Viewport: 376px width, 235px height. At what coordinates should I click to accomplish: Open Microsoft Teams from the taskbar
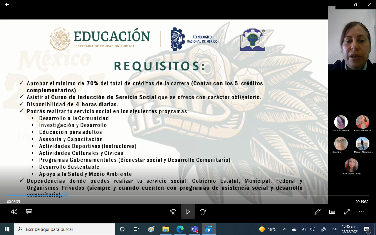(x=194, y=229)
